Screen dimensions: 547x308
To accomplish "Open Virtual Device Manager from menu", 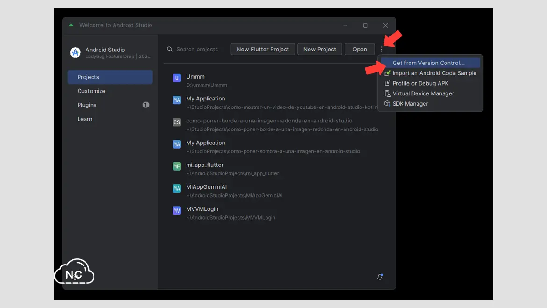I will coord(431,93).
